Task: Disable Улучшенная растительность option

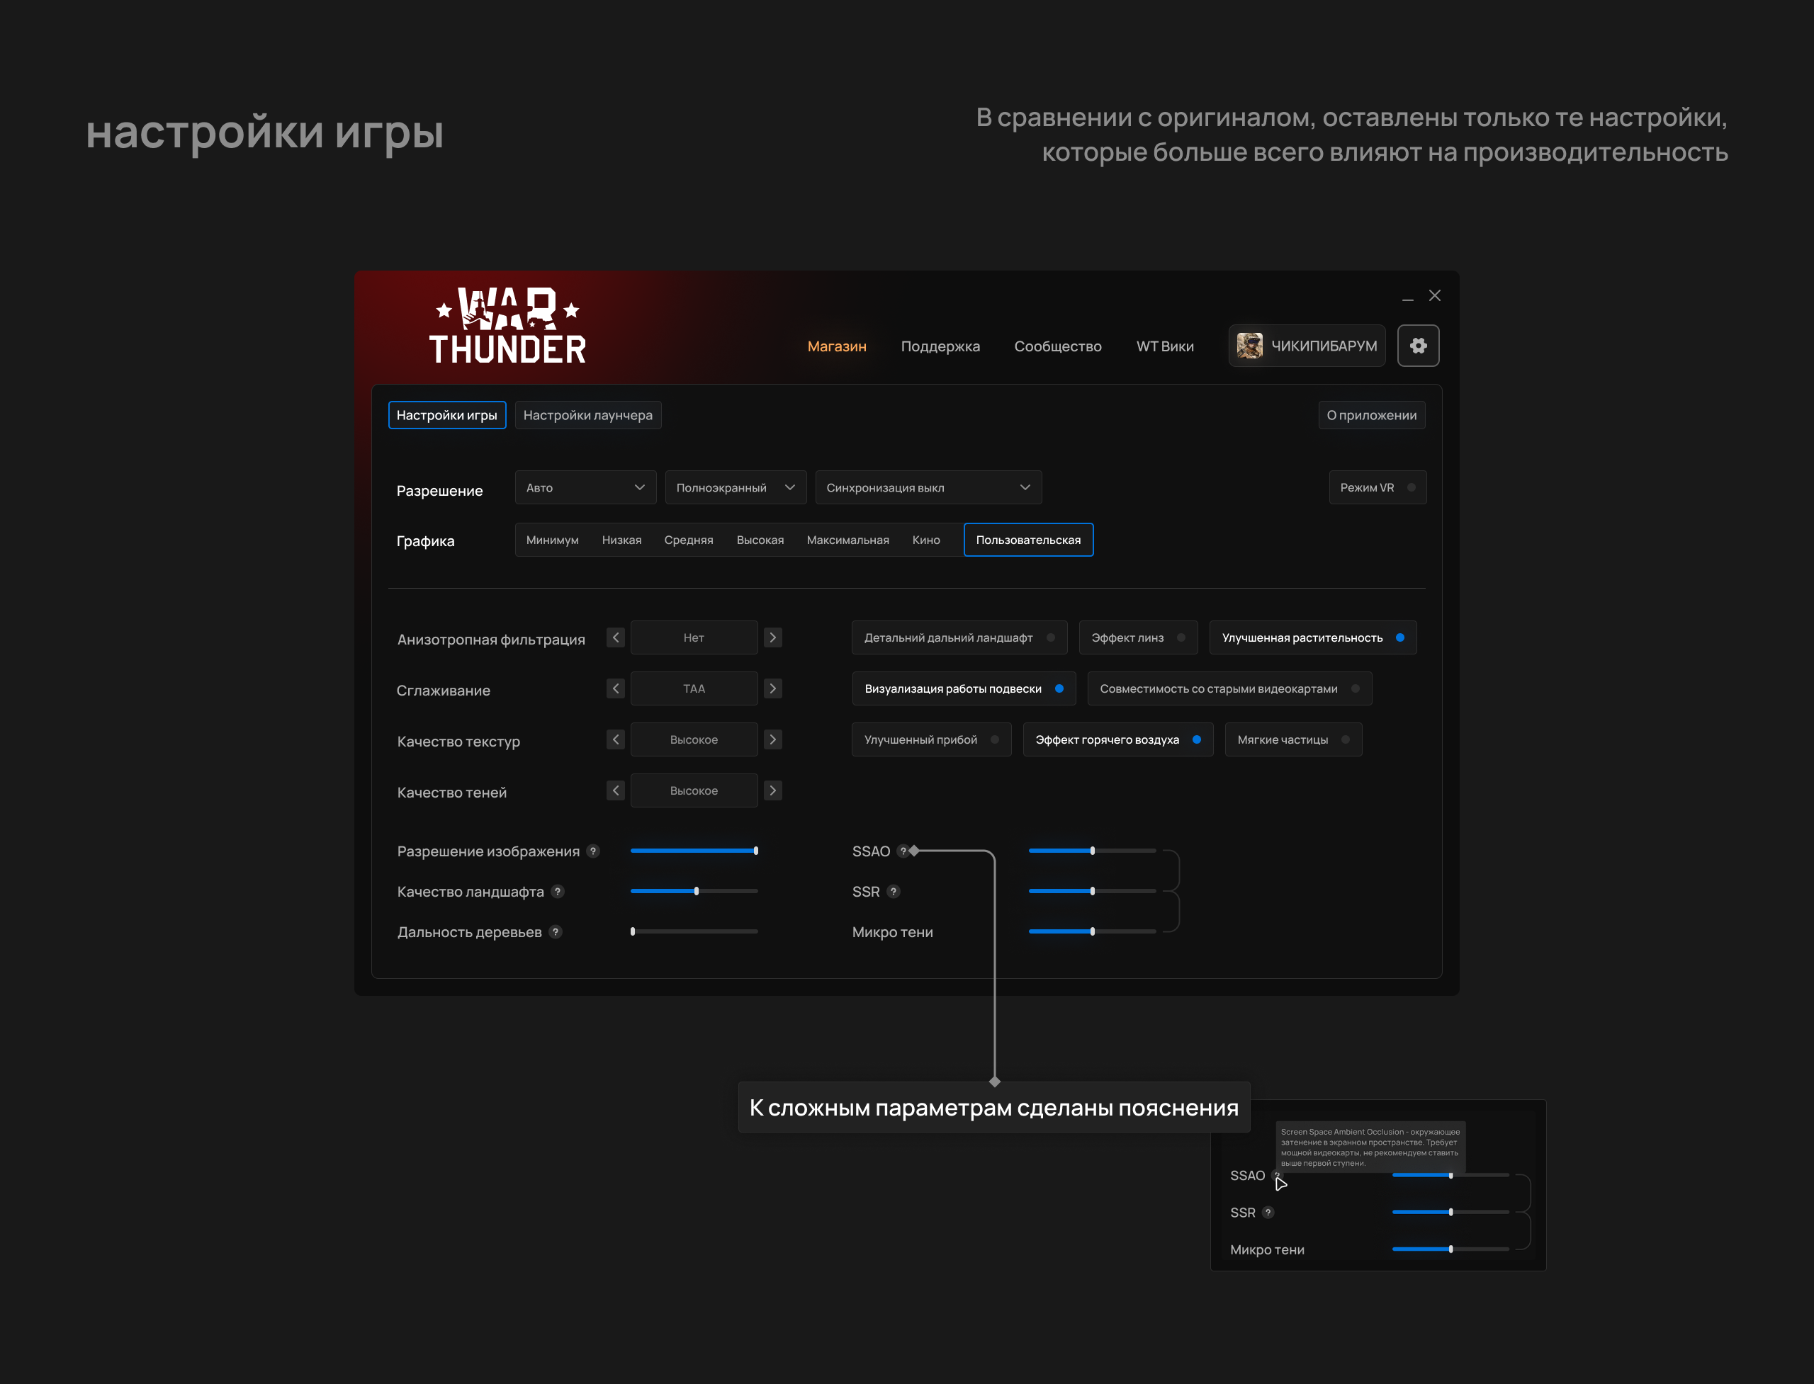Action: pyautogui.click(x=1399, y=637)
